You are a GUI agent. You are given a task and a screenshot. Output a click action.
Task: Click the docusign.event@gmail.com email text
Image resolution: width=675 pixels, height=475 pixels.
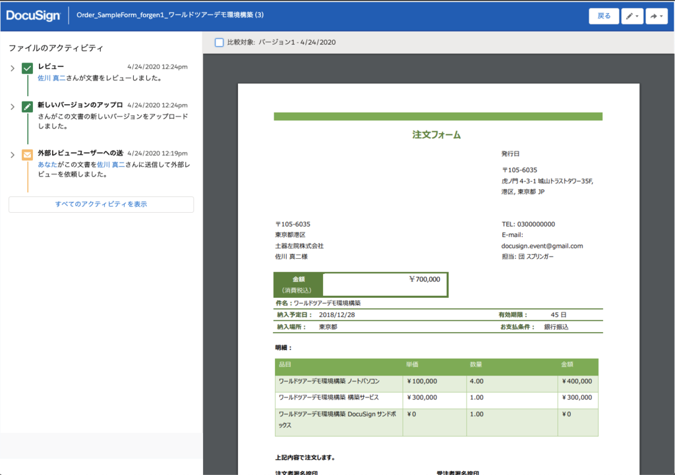pos(542,246)
